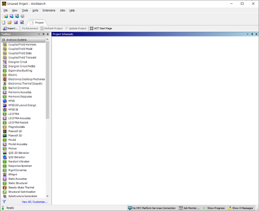Open the Project Schematic pane dropdown arrow
The height and width of the screenshot is (211, 259).
[x=247, y=34]
